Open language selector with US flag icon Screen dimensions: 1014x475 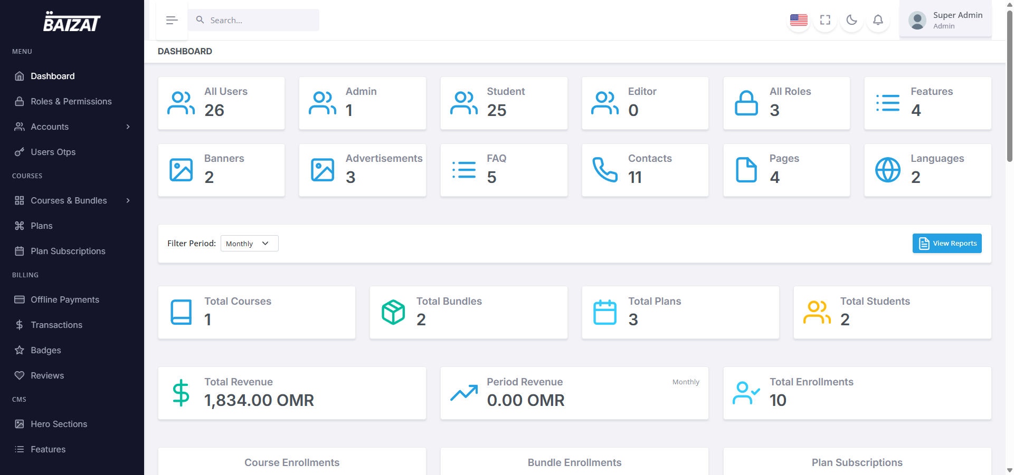799,20
